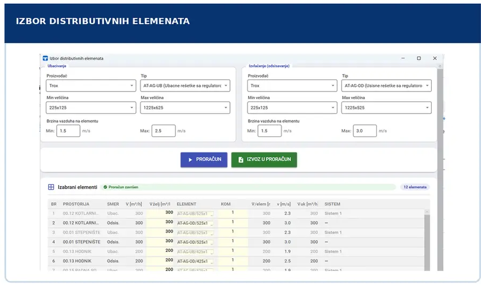Open the element dropdown in row 1 AT-AG-UB/525x1

coord(196,213)
